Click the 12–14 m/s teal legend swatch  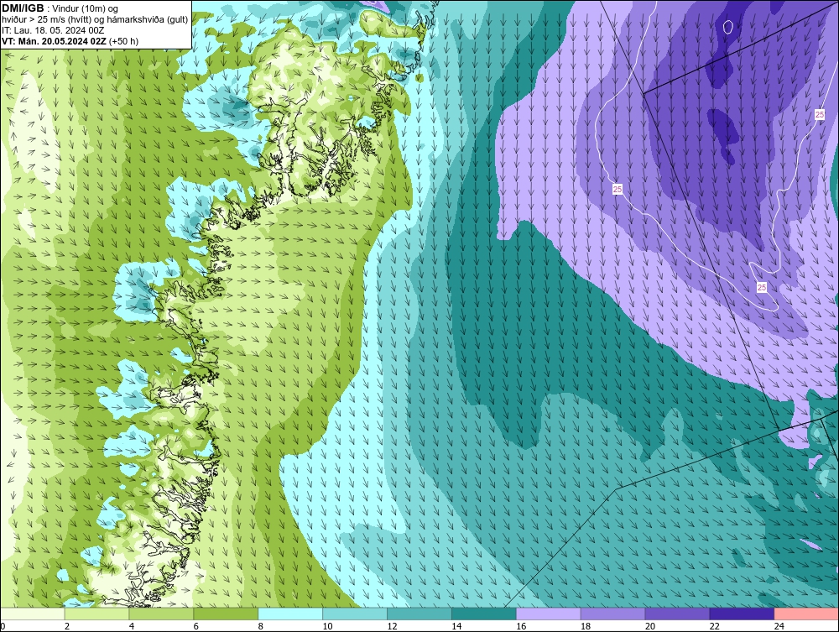click(419, 614)
